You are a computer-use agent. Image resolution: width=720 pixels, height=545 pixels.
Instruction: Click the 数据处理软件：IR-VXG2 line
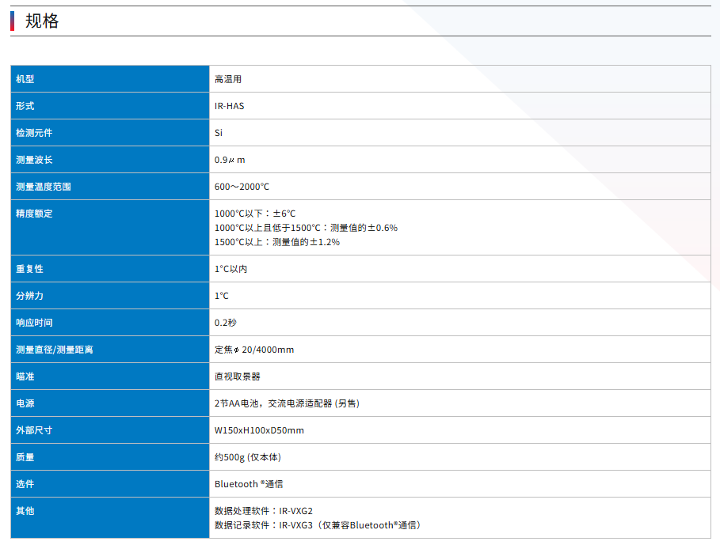(x=264, y=511)
